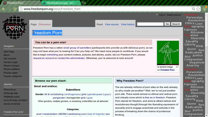The image size is (208, 117).
Task: Enlarge the random image via corner icon
Action: click(177, 67)
